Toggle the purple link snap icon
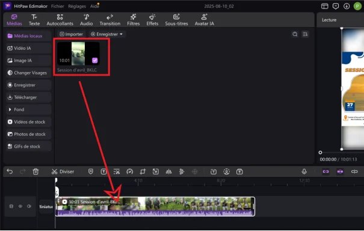The width and height of the screenshot is (364, 231). tap(325, 172)
